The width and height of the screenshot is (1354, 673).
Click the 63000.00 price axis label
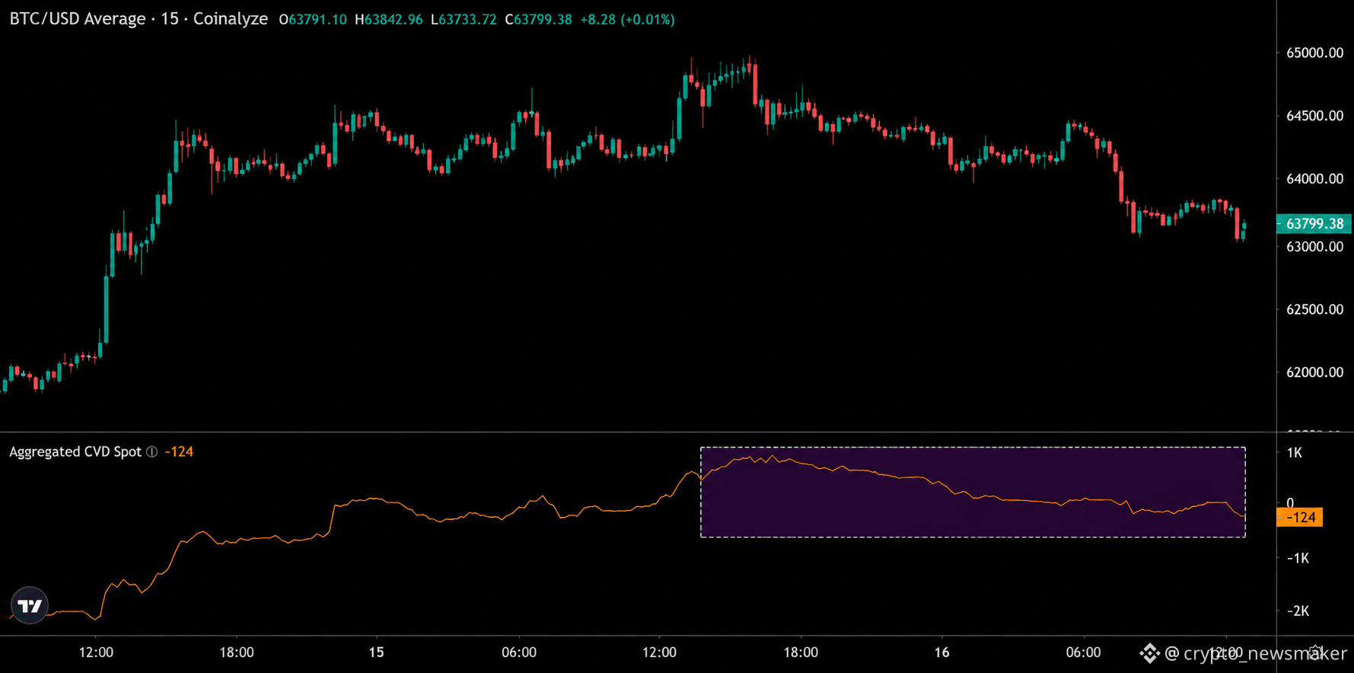tap(1314, 247)
